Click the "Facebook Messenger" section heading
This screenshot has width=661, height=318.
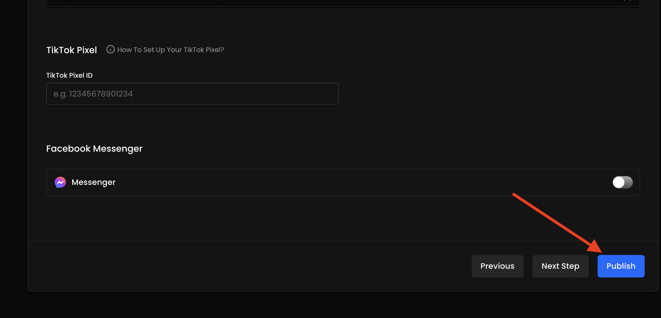(94, 149)
